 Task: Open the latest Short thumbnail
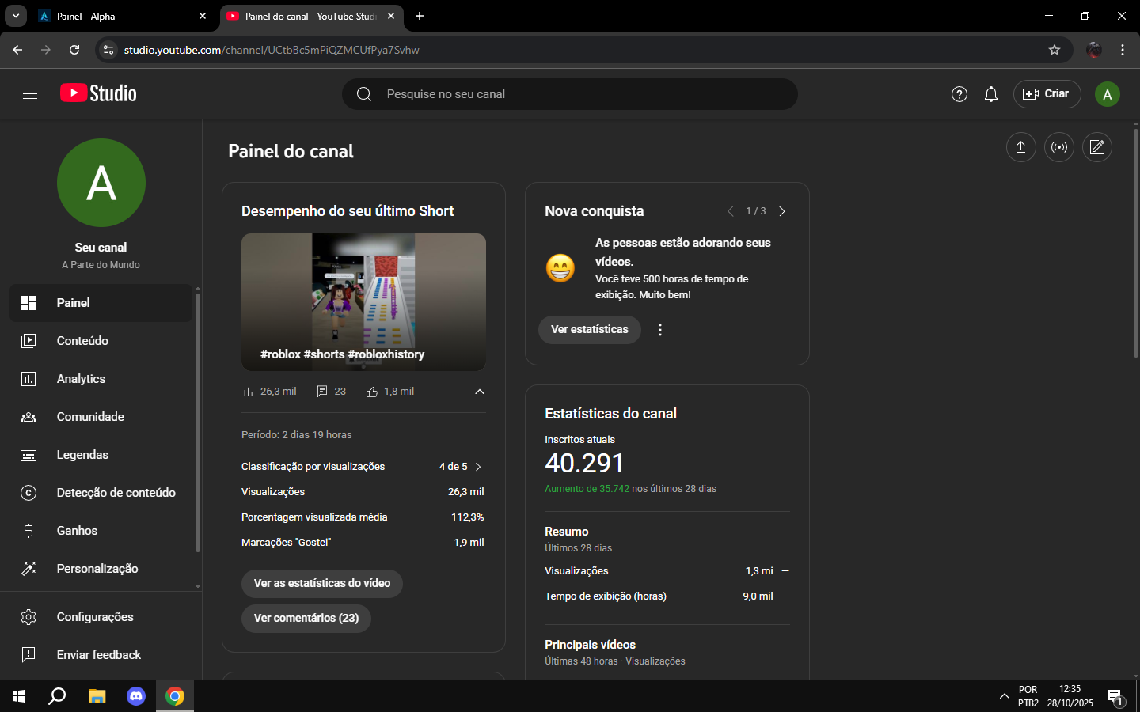pyautogui.click(x=363, y=302)
